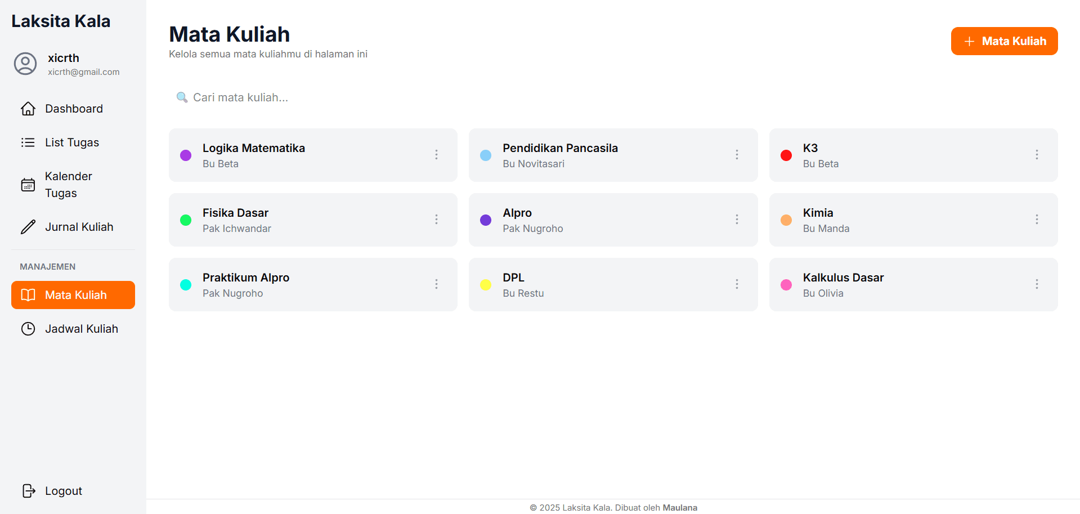This screenshot has width=1080, height=514.
Task: Click the user profile avatar icon
Action: [x=25, y=64]
